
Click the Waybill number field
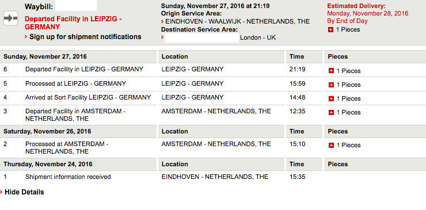pos(76,6)
